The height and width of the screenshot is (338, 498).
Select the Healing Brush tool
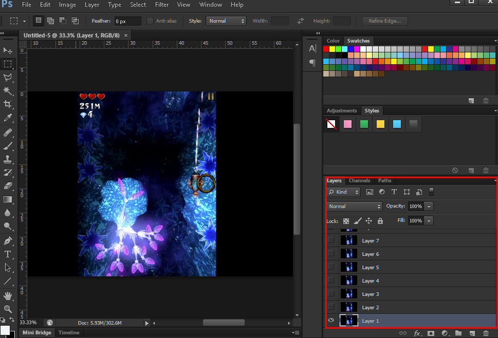[8, 132]
